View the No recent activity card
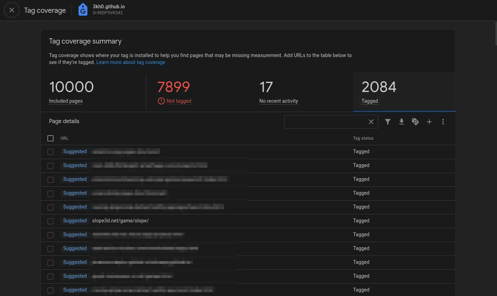The width and height of the screenshot is (497, 296). [279, 92]
